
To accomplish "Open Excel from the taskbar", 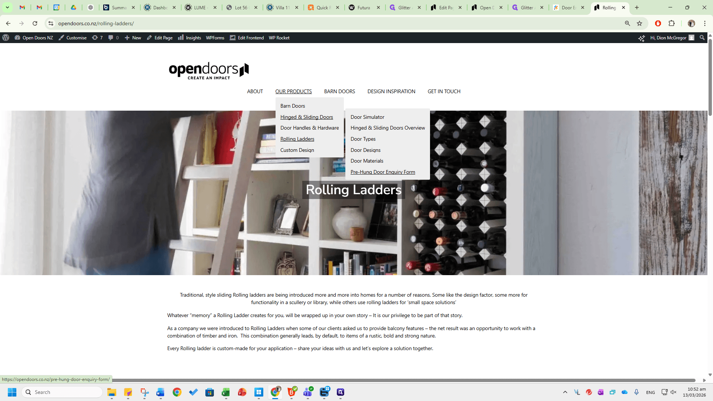I will (x=226, y=392).
